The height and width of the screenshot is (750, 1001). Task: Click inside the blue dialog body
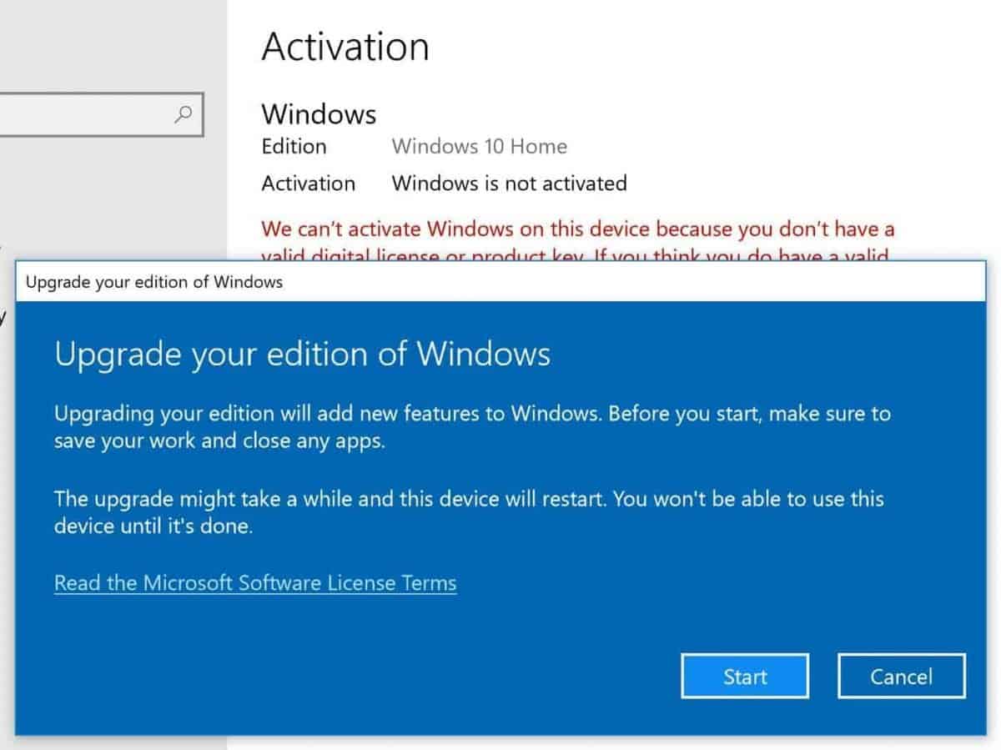click(500, 626)
